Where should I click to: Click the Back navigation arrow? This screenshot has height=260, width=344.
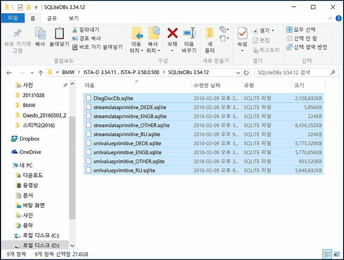coord(9,73)
